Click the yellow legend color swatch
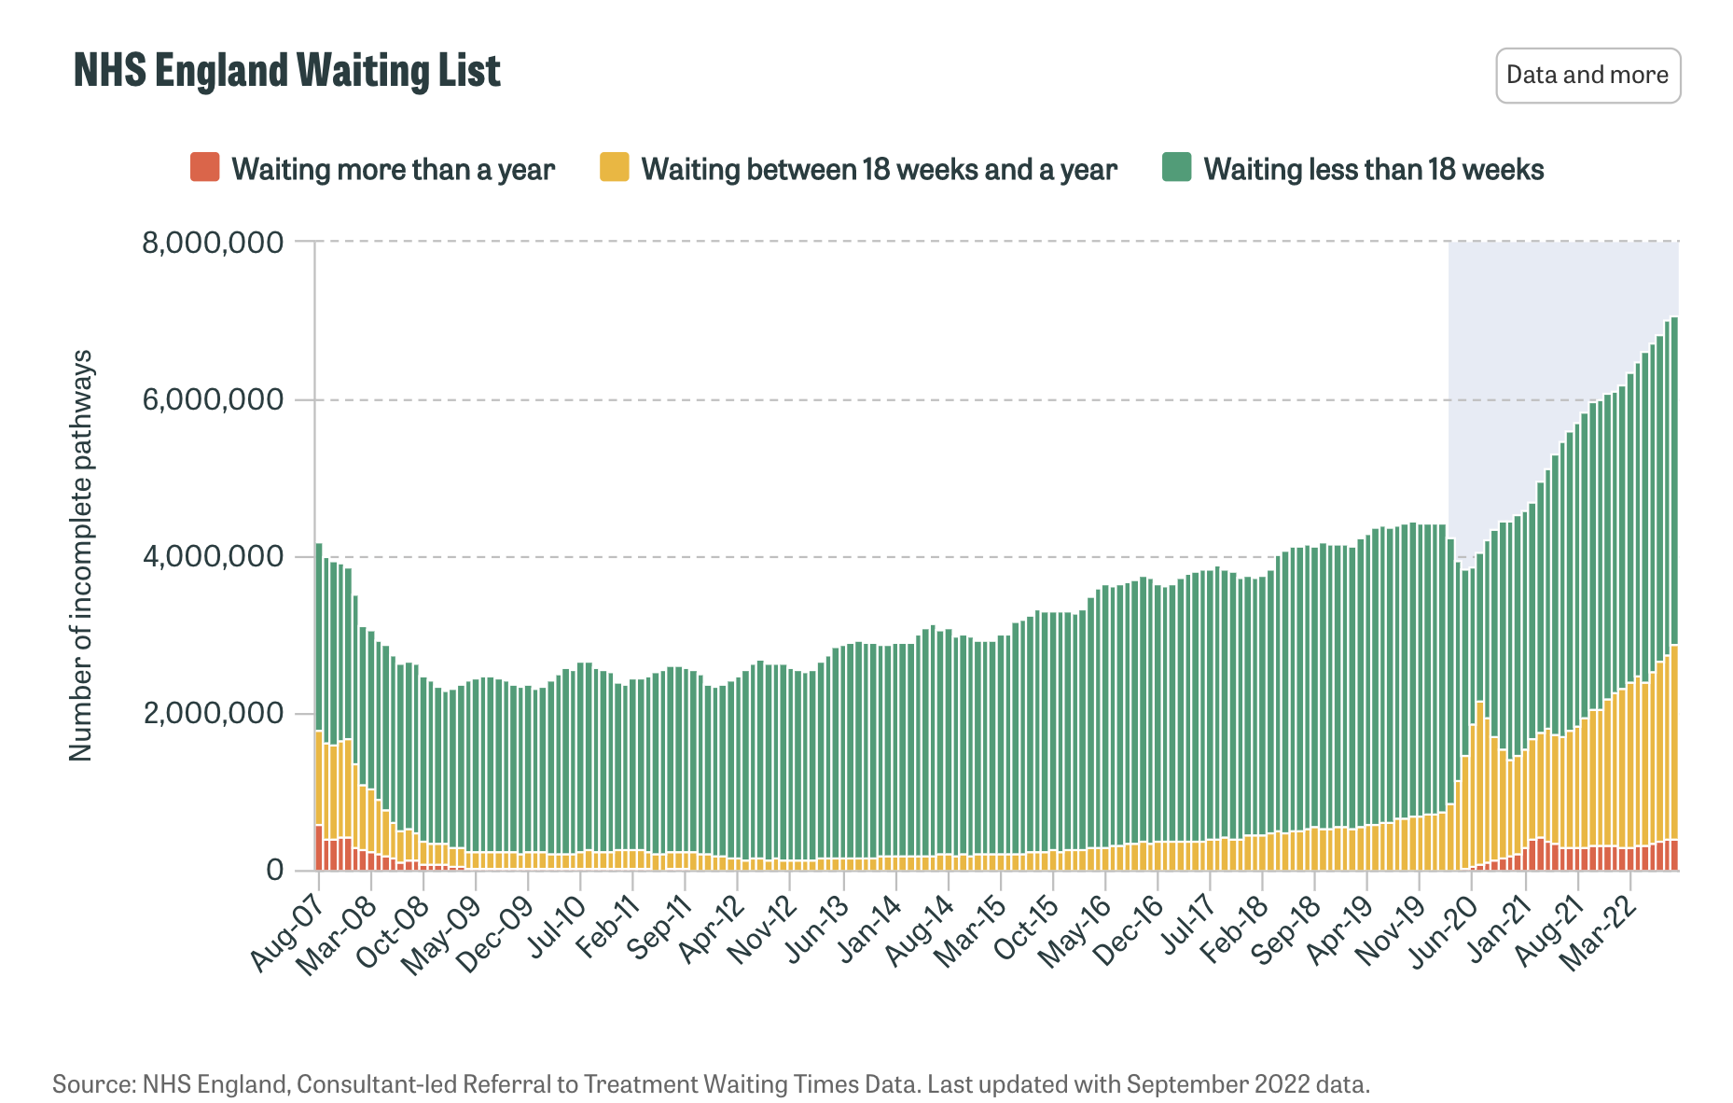1733x1103 pixels. [615, 168]
